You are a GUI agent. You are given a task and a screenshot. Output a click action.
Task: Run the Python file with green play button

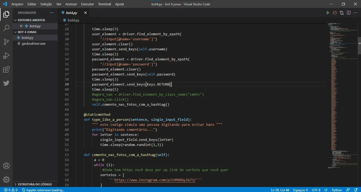(328, 13)
